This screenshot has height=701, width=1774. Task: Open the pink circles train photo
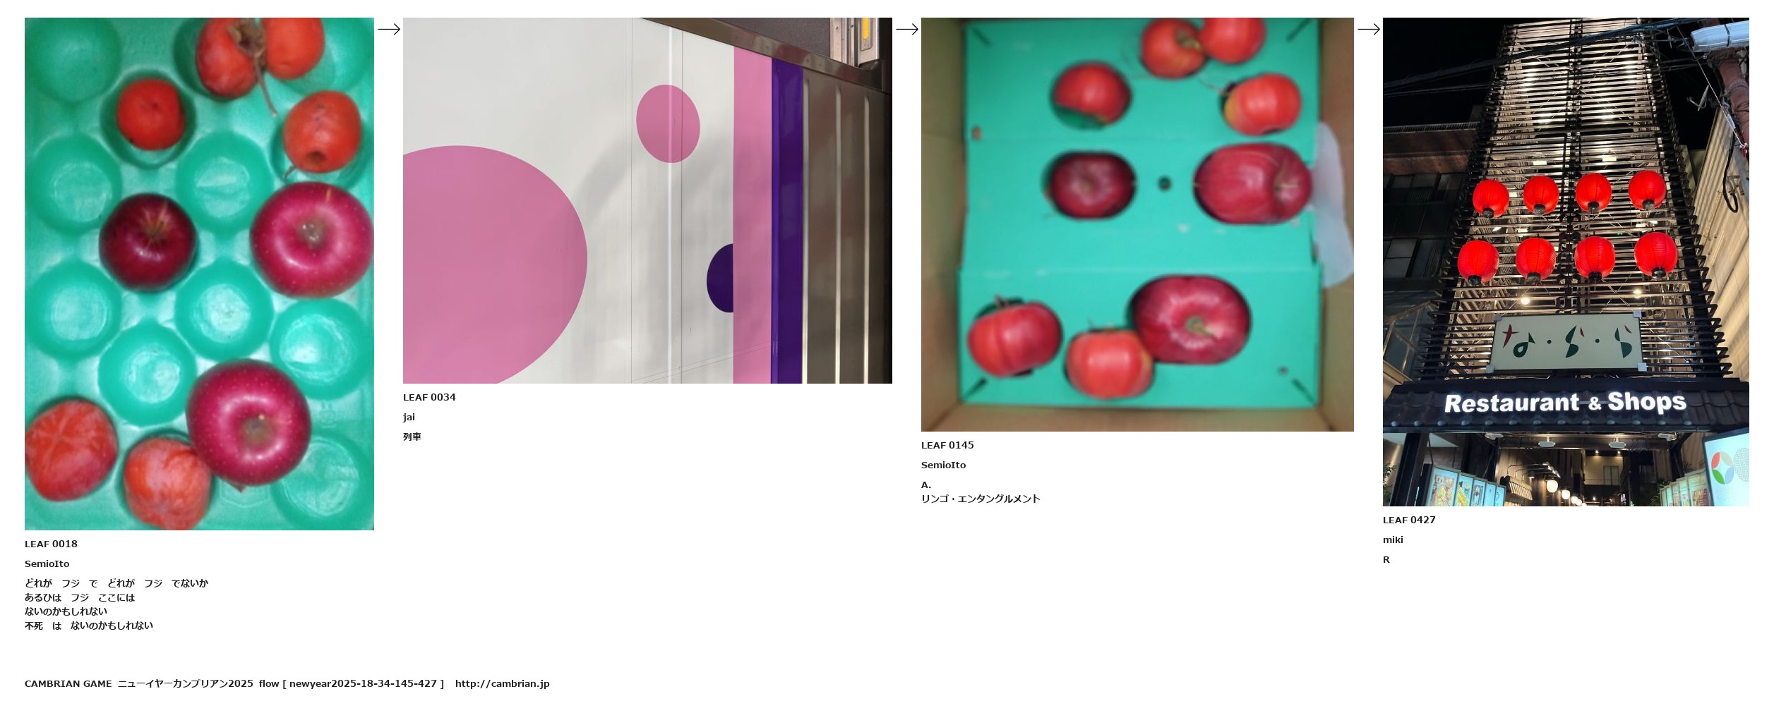click(647, 200)
